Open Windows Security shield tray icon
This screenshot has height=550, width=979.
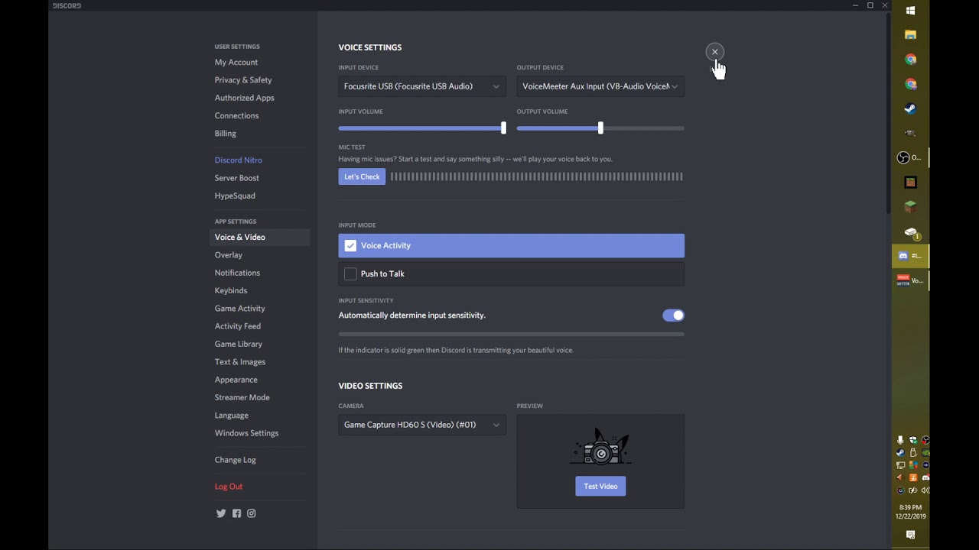(x=913, y=440)
